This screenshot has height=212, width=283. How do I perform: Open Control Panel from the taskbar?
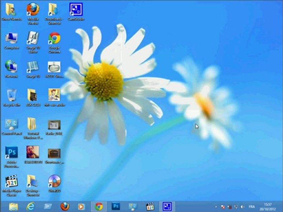point(133,207)
